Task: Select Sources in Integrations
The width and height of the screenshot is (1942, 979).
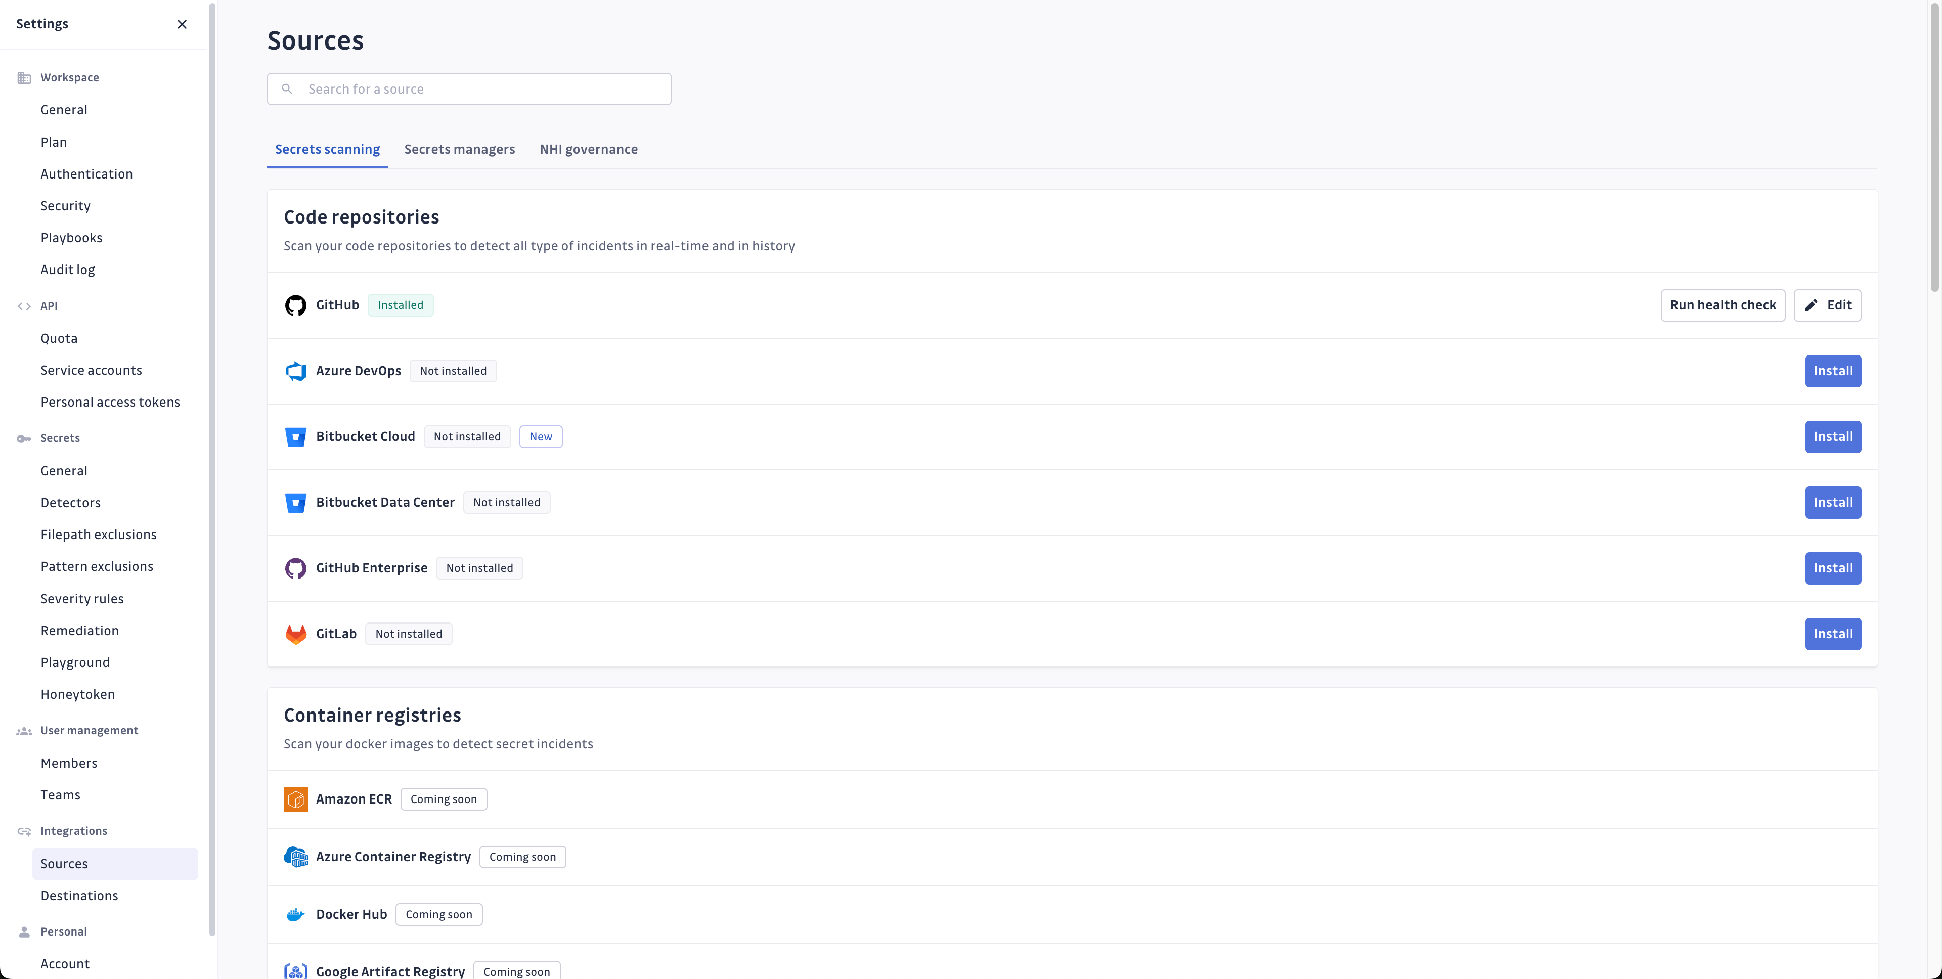Action: click(x=115, y=864)
